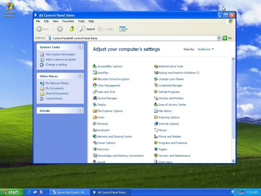Image resolution: width=261 pixels, height=196 pixels.
Task: Click the Phone and Modem icon
Action: (156, 136)
